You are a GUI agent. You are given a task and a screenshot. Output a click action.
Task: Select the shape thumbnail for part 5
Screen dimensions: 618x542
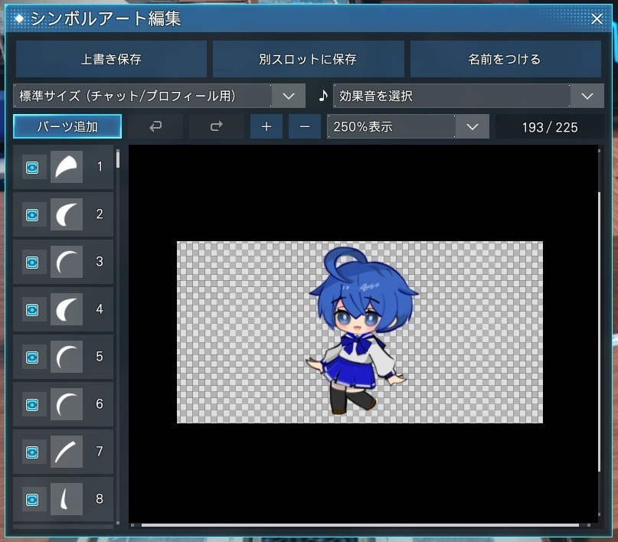pyautogui.click(x=67, y=357)
